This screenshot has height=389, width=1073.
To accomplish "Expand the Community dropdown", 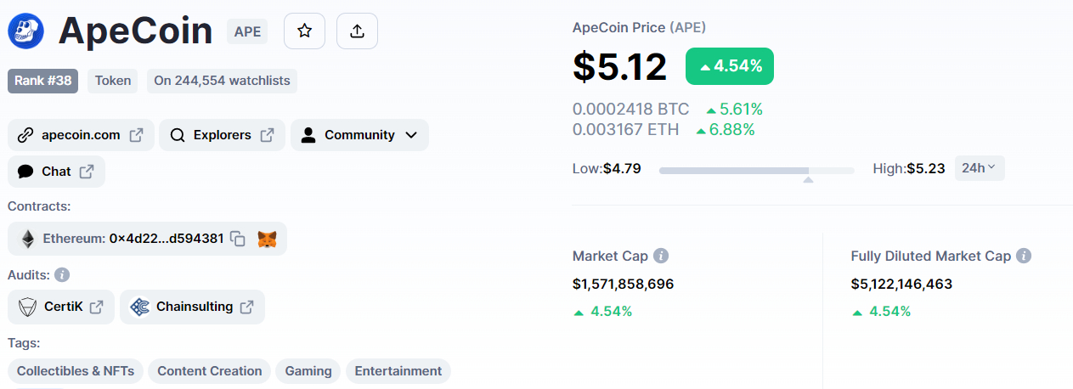I will (x=359, y=135).
